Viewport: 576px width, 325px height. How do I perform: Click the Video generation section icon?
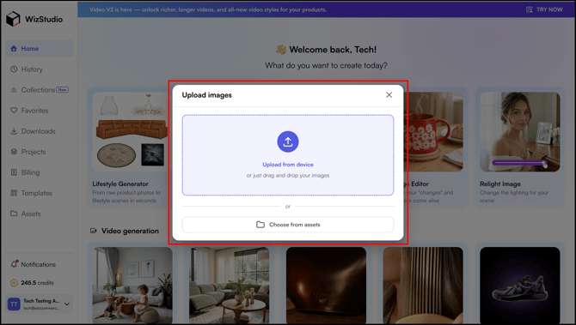click(94, 231)
